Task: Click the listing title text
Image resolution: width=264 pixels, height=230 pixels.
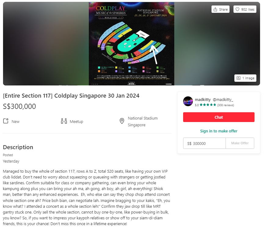Action: coord(71,95)
